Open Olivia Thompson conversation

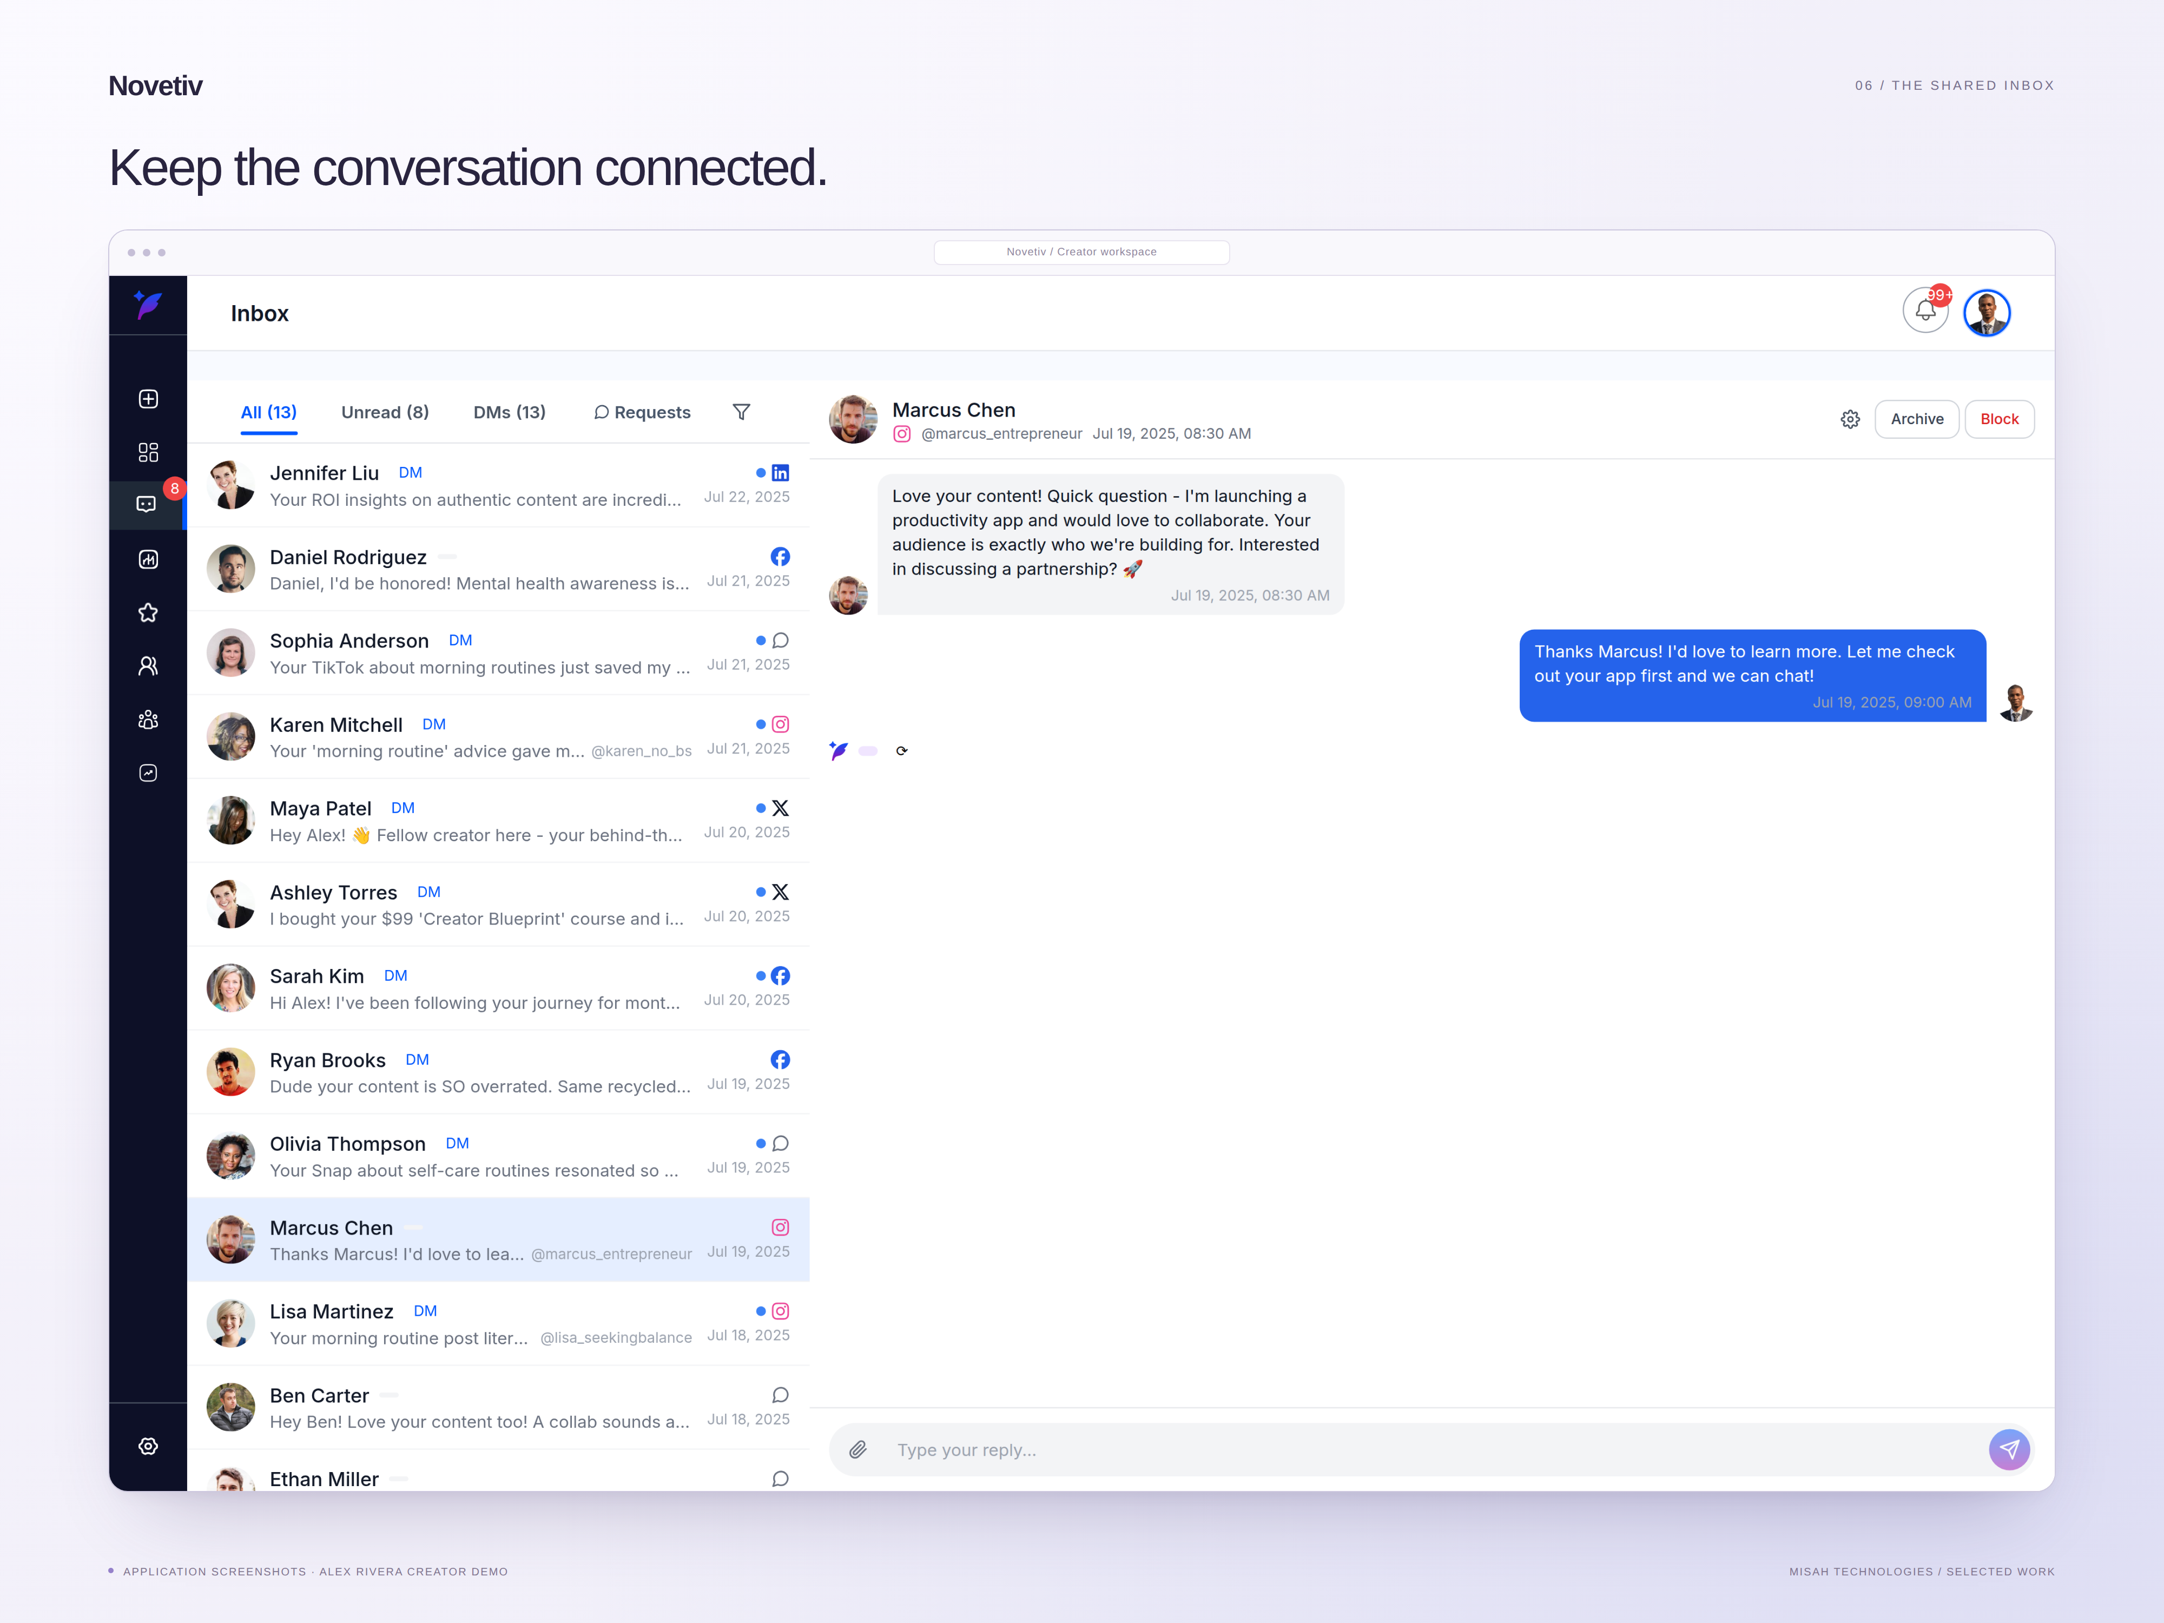coord(498,1156)
